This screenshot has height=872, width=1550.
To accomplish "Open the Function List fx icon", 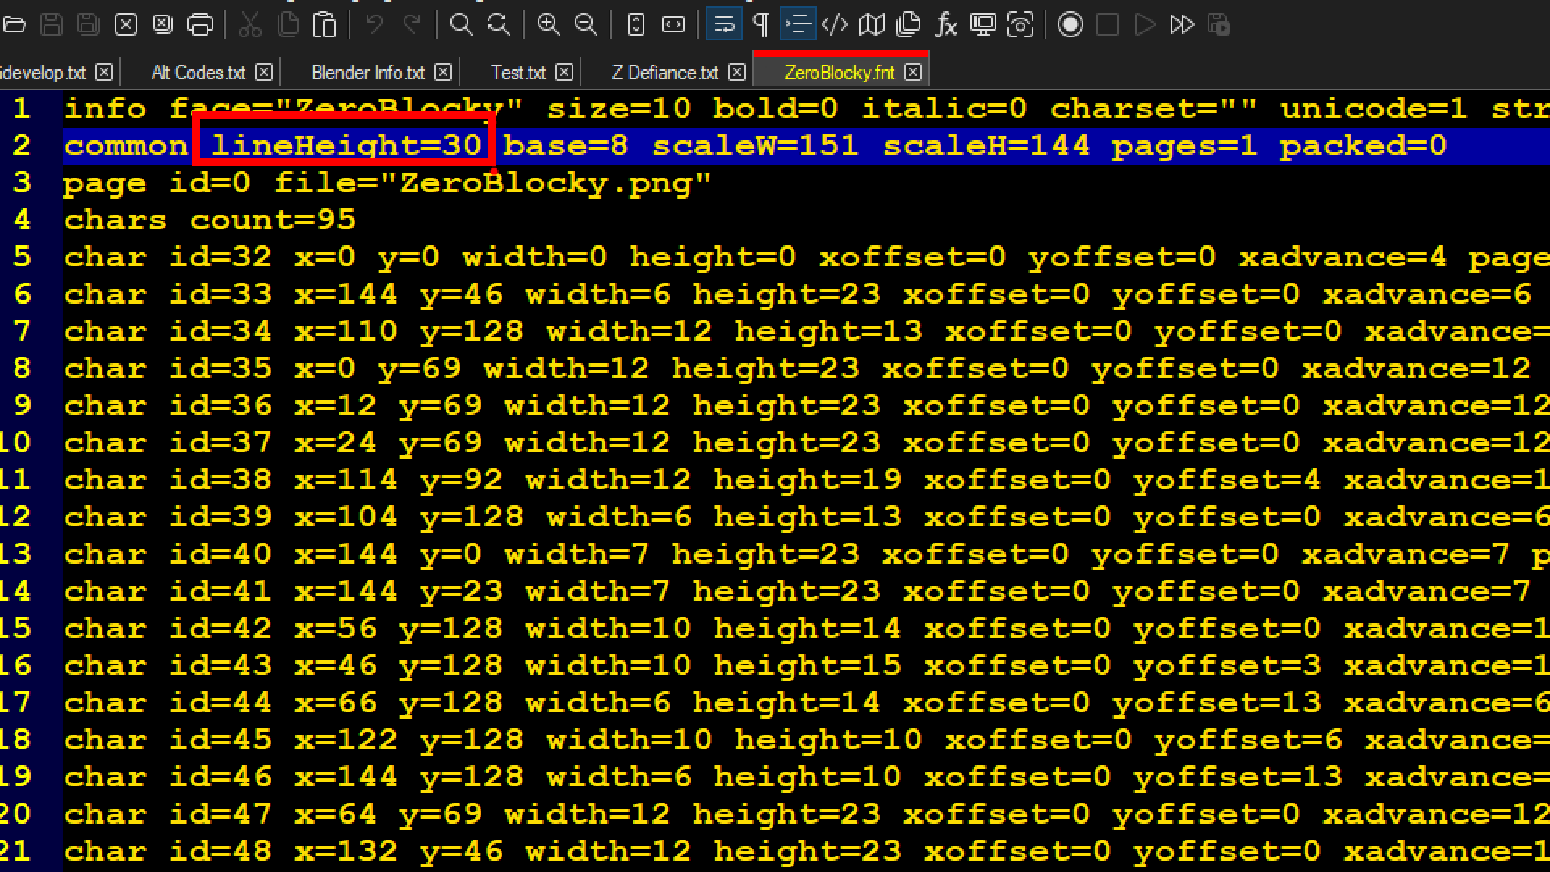I will [945, 25].
